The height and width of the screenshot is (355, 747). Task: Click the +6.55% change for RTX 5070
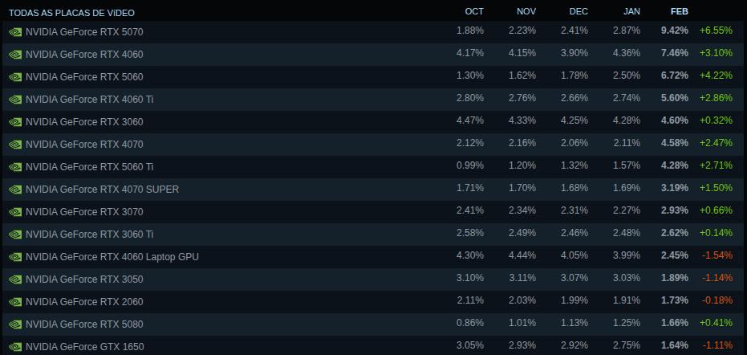(715, 31)
